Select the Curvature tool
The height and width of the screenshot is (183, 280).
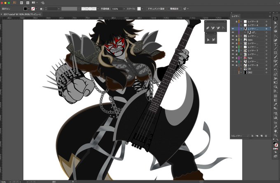point(275,40)
